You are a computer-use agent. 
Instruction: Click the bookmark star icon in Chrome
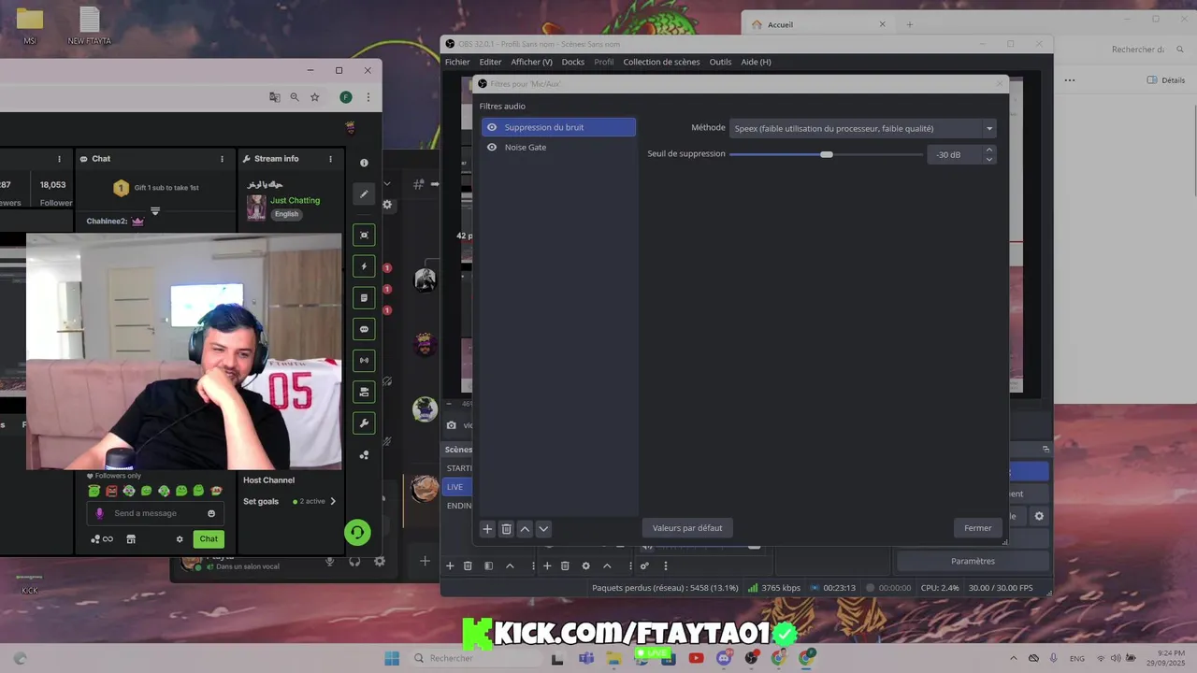[x=315, y=97]
